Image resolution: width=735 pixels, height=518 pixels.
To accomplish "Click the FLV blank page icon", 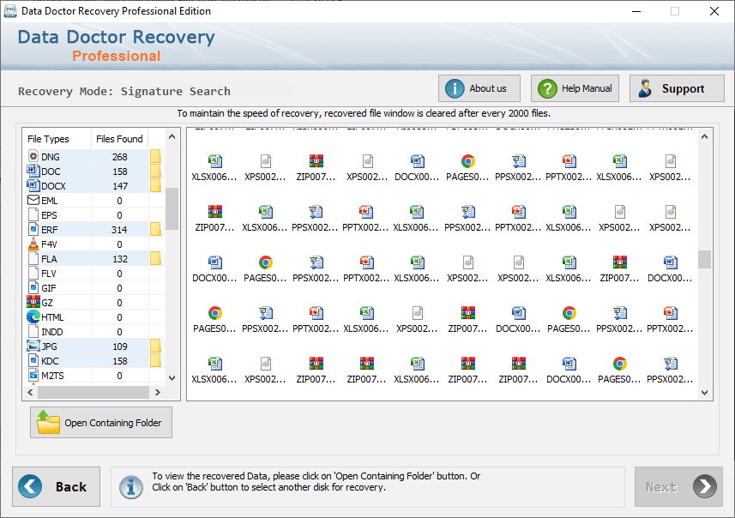I will [x=33, y=273].
